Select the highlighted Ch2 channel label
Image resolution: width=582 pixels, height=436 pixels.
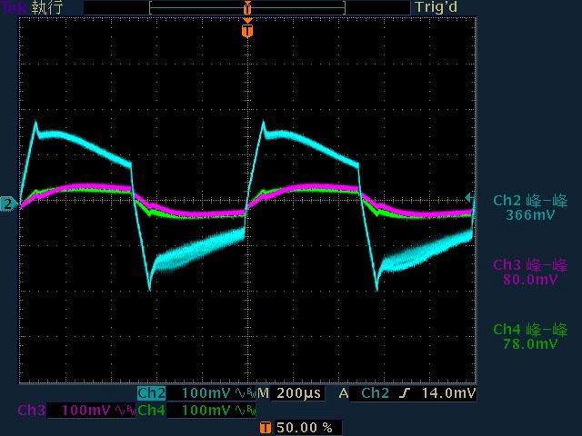(152, 394)
